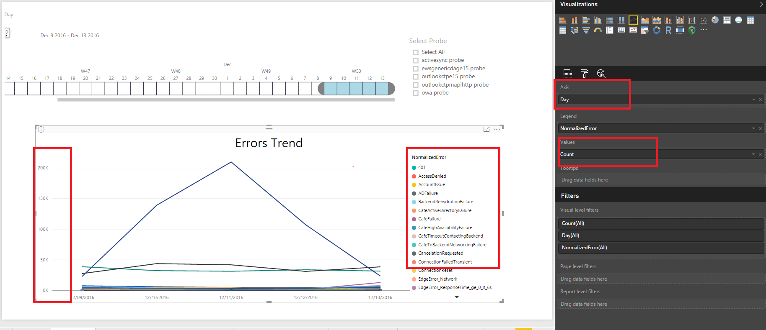Screen dimensions: 766x330
Task: Click the timeline horizontal scrollbar
Action: point(226,100)
